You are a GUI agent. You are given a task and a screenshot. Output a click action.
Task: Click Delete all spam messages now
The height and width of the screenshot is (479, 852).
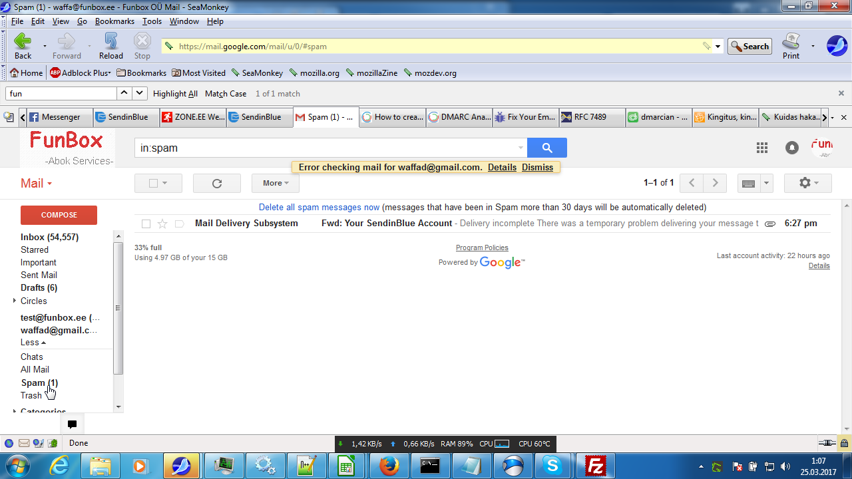(319, 208)
